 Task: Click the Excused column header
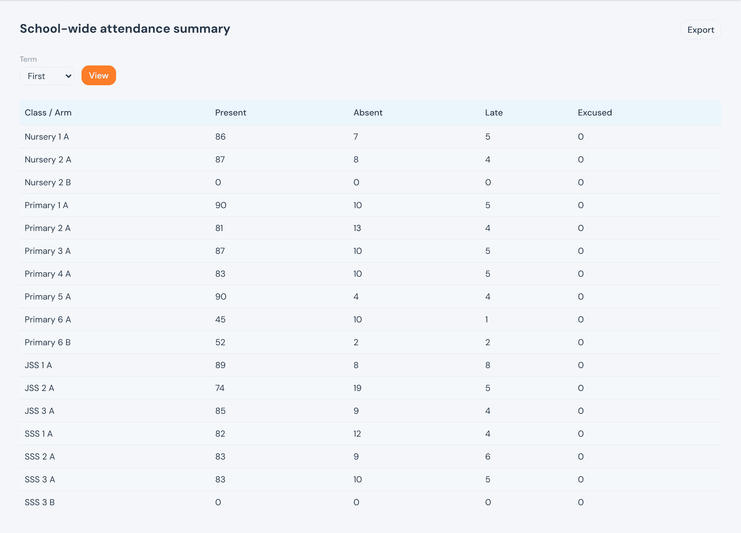(595, 113)
